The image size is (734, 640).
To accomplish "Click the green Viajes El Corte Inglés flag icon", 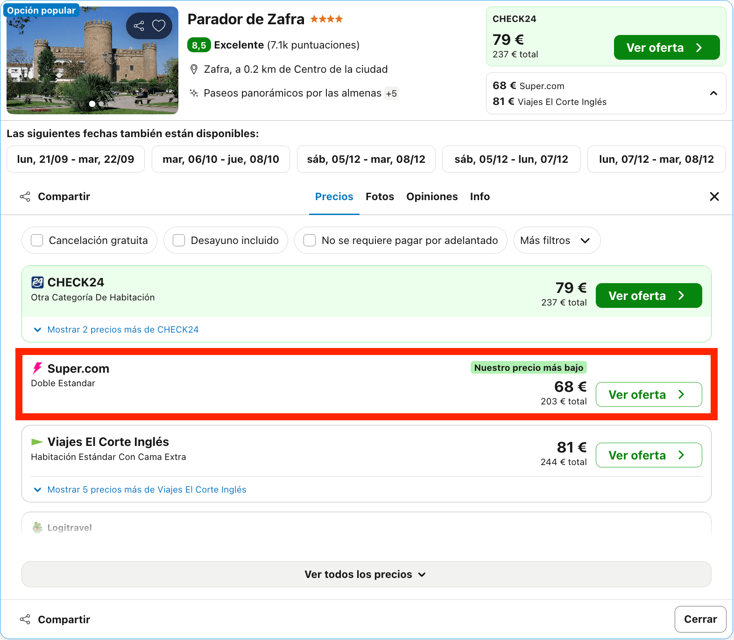I will click(37, 442).
